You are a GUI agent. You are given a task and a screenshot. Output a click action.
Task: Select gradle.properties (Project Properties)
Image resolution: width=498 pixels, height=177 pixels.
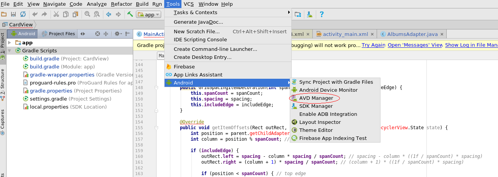tap(72, 91)
